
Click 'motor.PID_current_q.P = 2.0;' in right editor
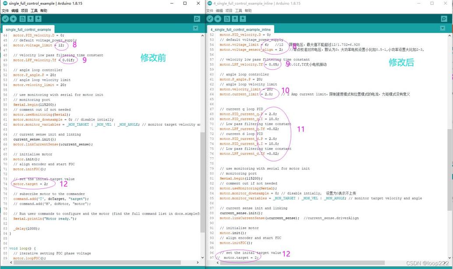coord(248,114)
